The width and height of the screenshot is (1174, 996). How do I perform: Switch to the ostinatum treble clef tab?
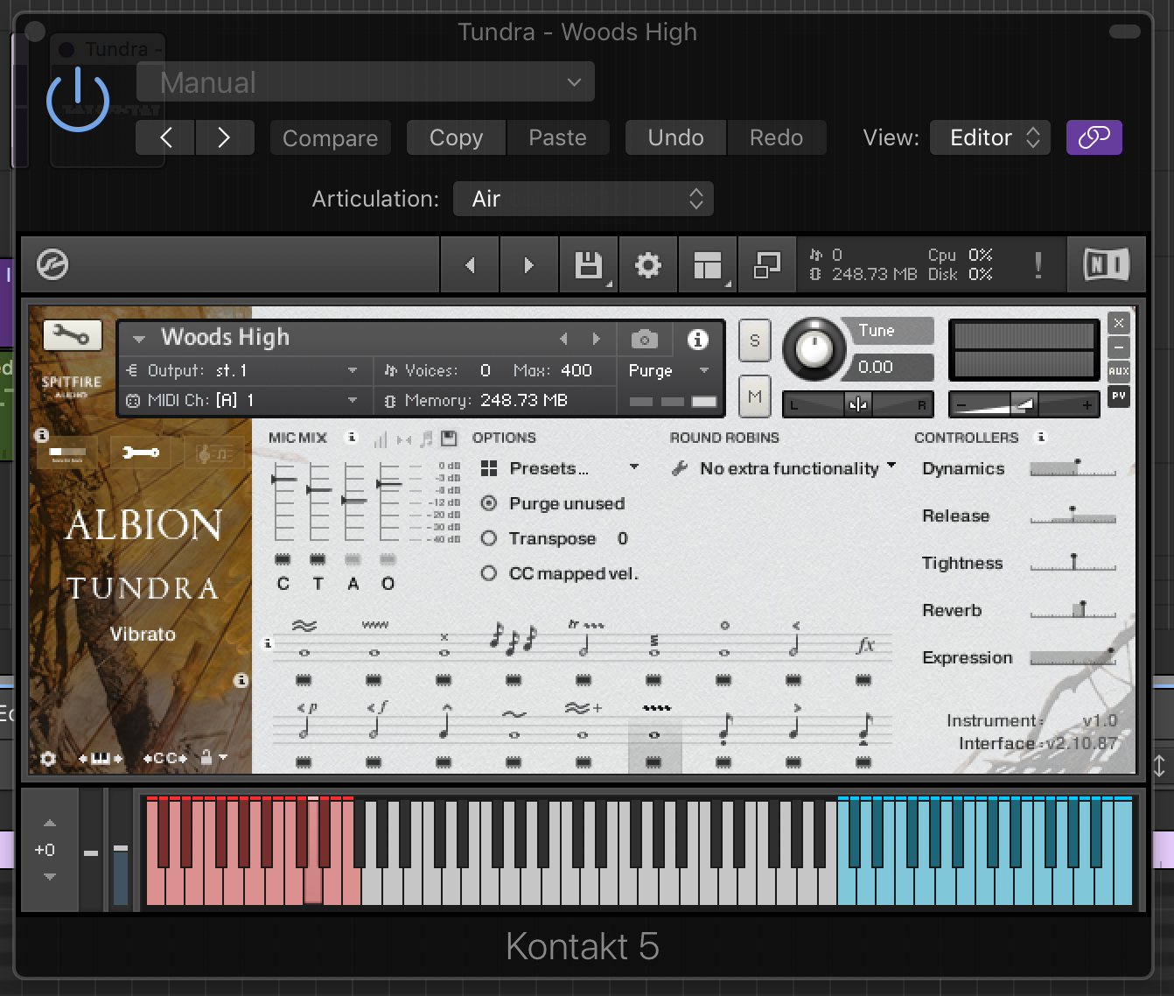click(213, 453)
